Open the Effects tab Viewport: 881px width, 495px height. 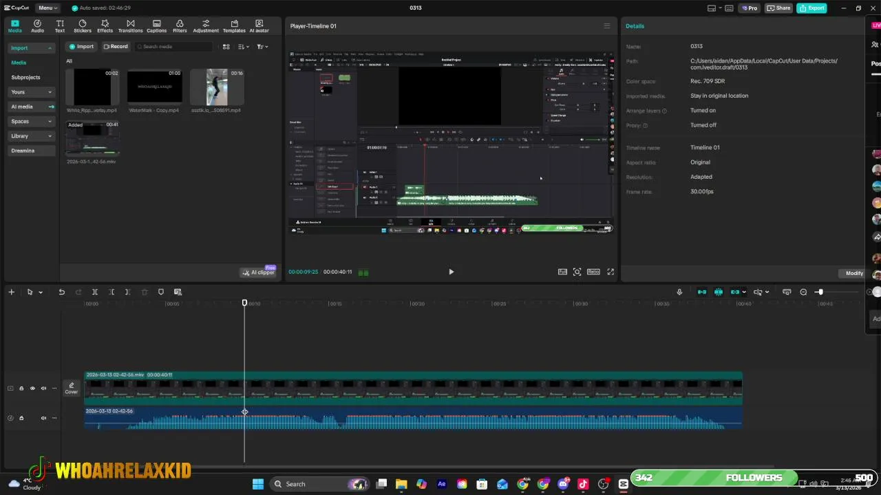click(105, 26)
